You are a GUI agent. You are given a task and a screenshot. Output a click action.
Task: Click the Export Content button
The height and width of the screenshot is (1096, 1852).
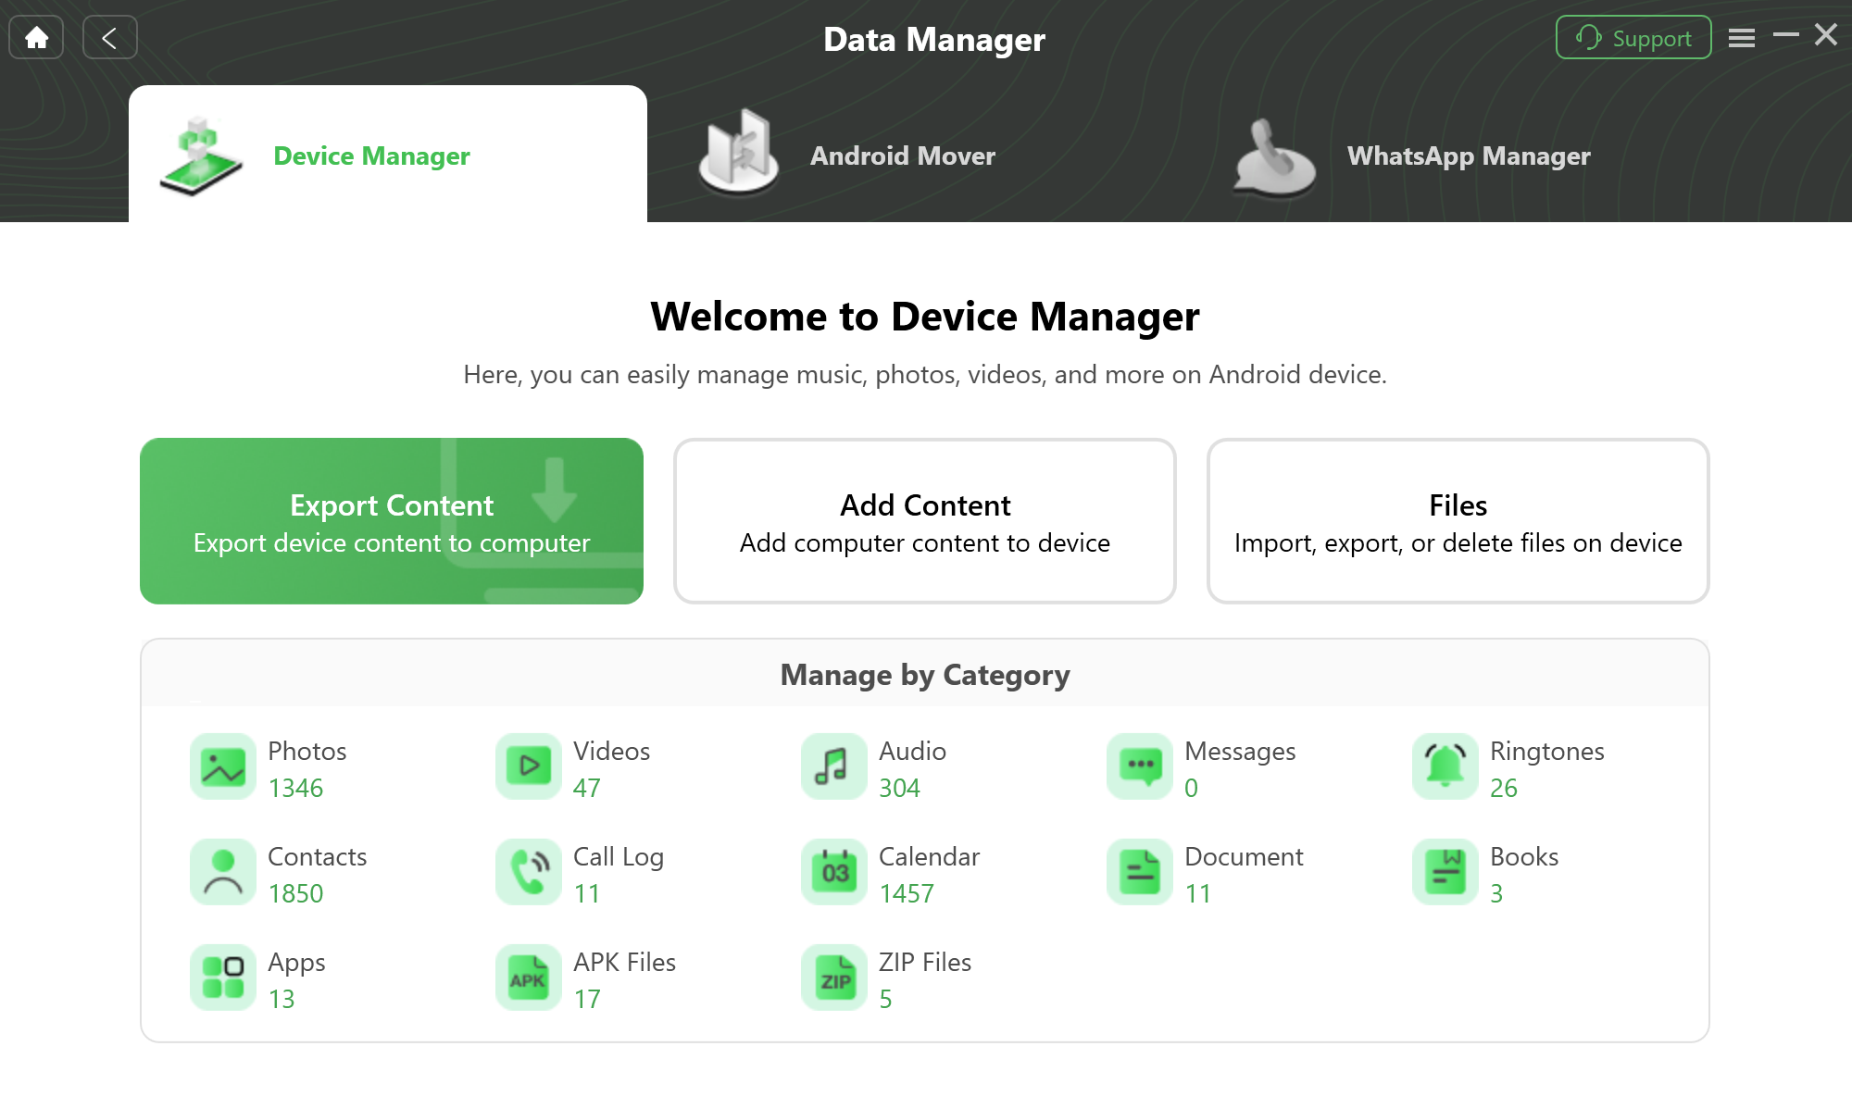pyautogui.click(x=390, y=520)
